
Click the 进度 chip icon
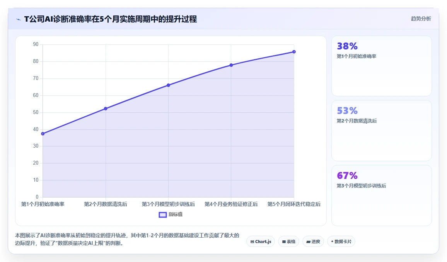click(x=308, y=242)
